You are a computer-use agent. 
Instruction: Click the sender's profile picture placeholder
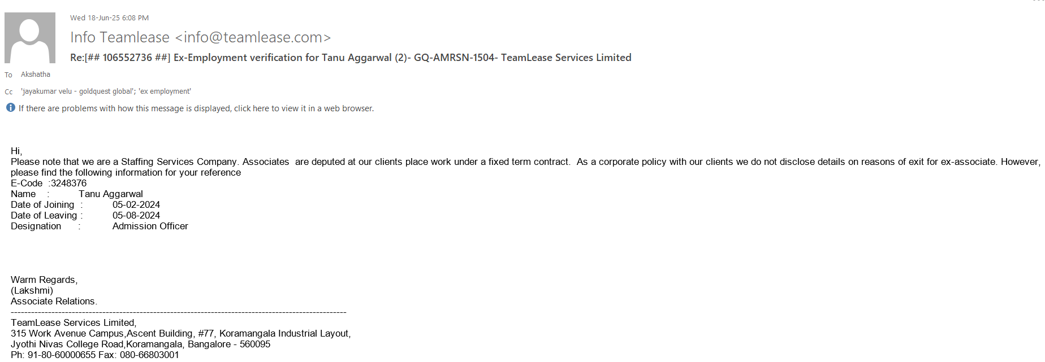(30, 38)
